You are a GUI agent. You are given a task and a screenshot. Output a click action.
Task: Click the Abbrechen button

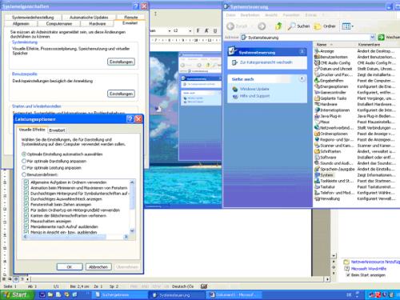[98, 266]
